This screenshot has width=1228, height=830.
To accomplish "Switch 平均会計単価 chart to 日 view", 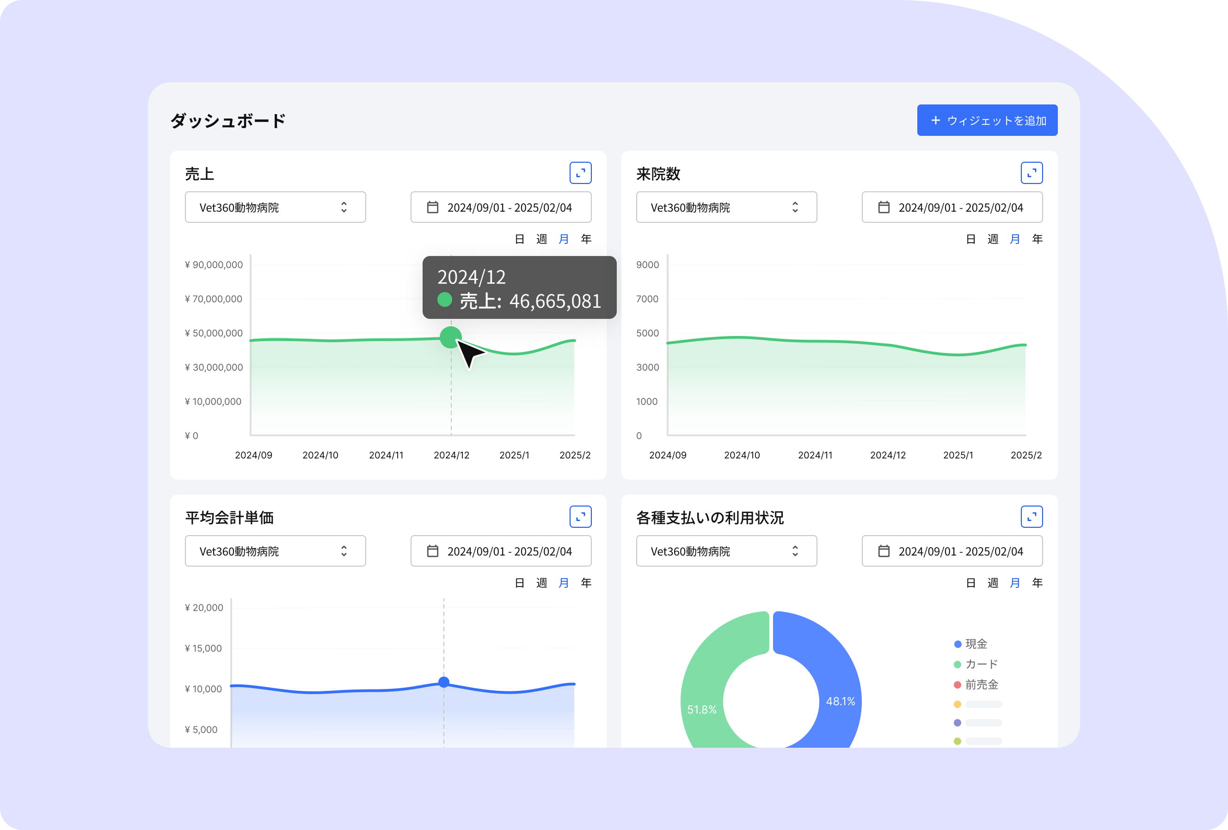I will 519,583.
